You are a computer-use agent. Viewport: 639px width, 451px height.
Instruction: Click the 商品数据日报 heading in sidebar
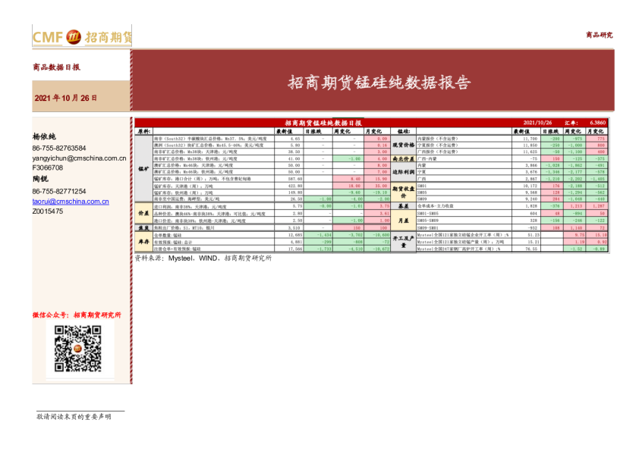point(55,67)
